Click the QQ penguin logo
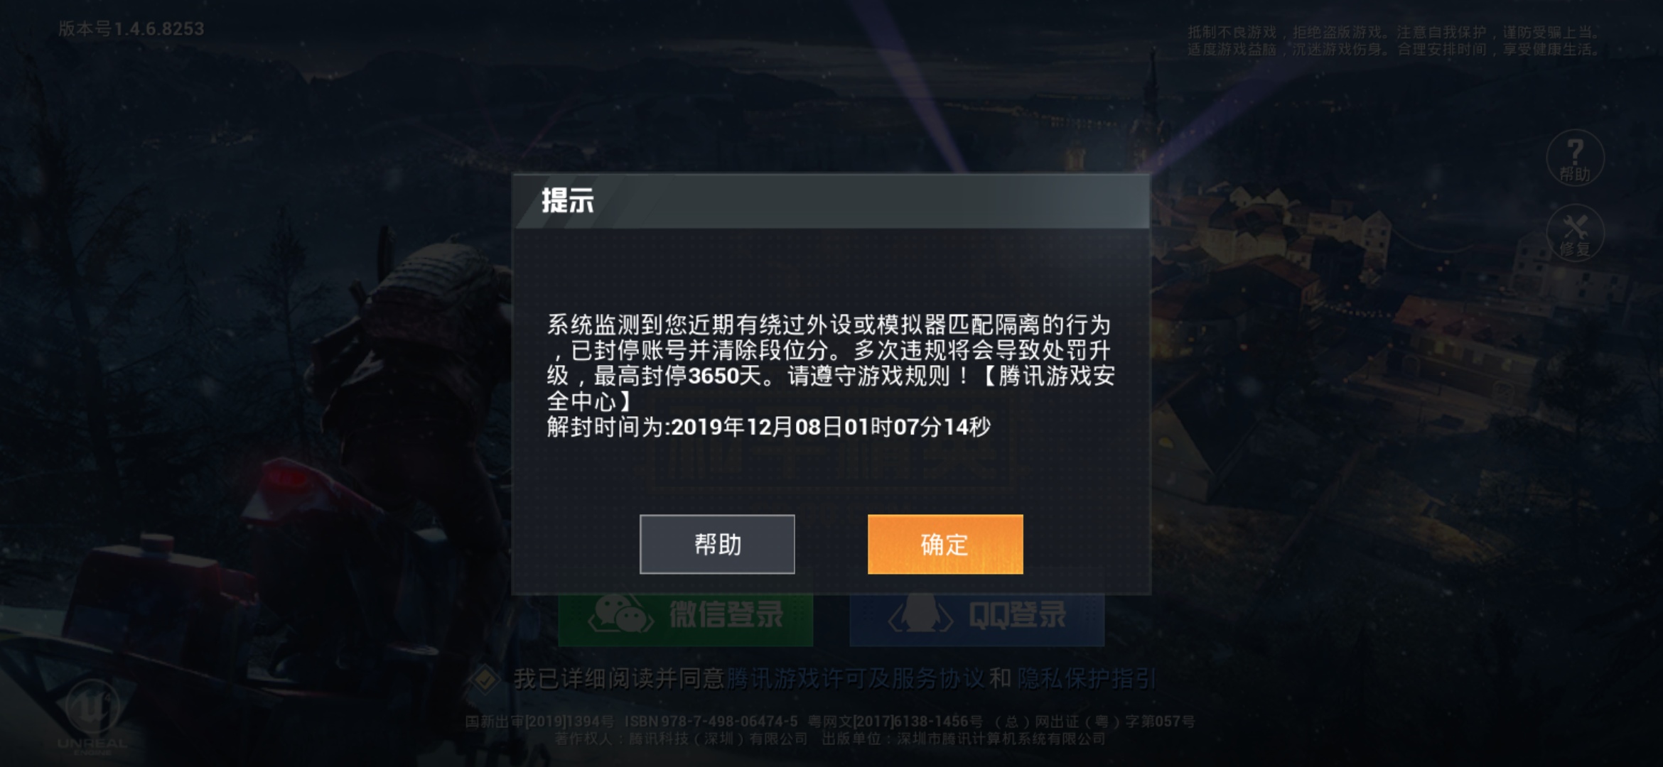The height and width of the screenshot is (767, 1663). (920, 615)
